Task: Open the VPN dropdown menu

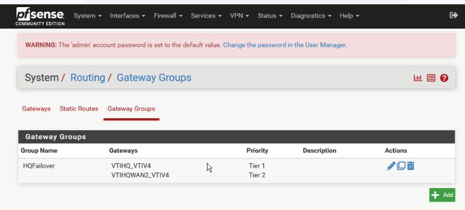Action: click(239, 16)
